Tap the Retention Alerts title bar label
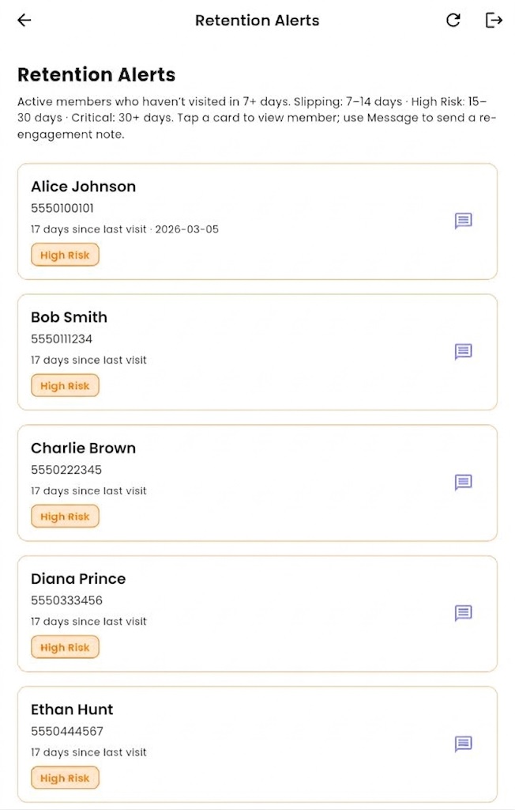515x810 pixels. [x=257, y=20]
